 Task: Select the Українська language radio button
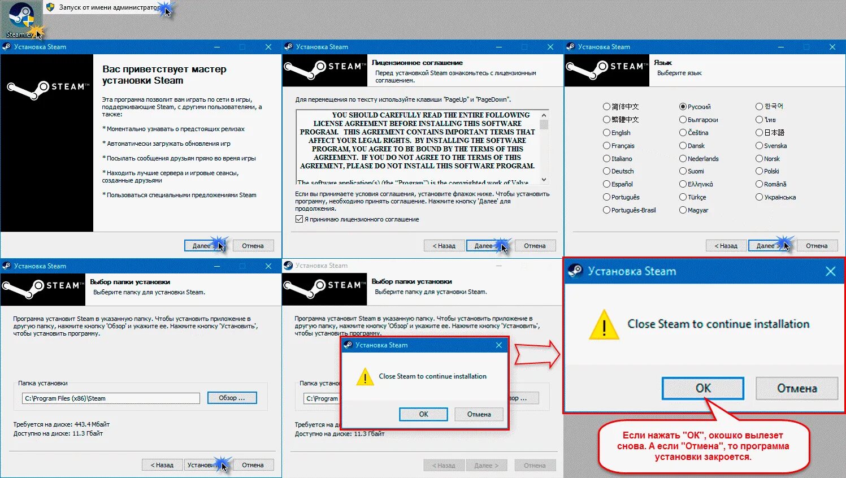(759, 197)
